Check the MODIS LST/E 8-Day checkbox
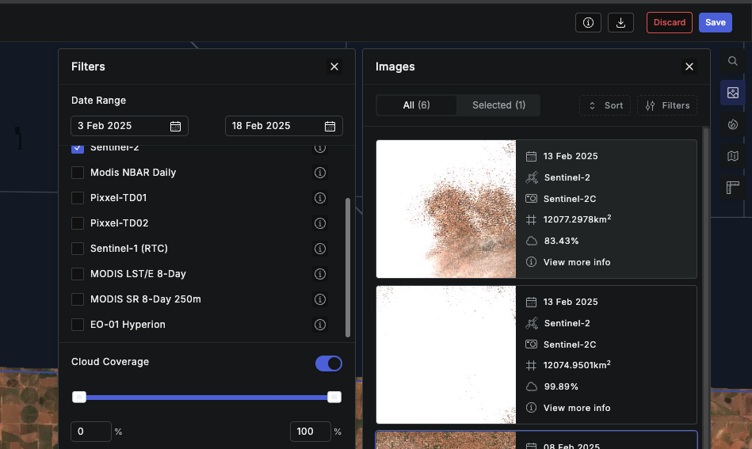Viewport: 752px width, 449px height. tap(77, 274)
